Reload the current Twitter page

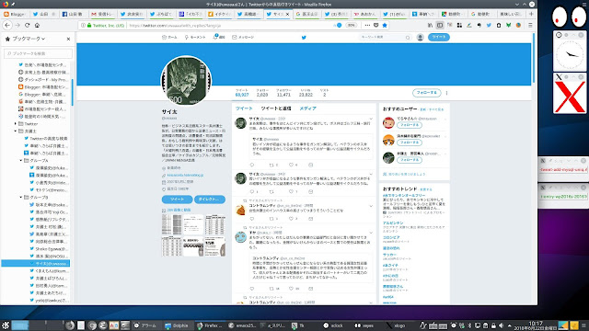tap(27, 25)
